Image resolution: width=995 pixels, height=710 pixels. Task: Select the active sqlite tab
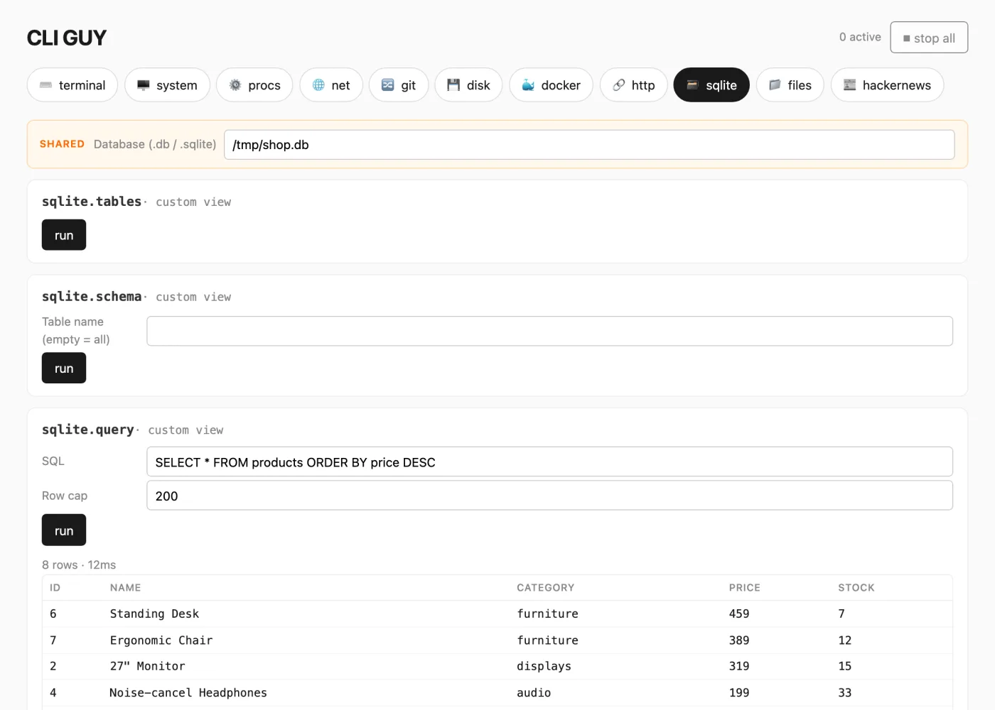pos(711,85)
